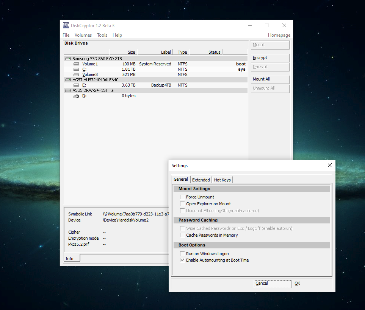
Task: Click the 'sys' status text
Action: click(x=241, y=69)
